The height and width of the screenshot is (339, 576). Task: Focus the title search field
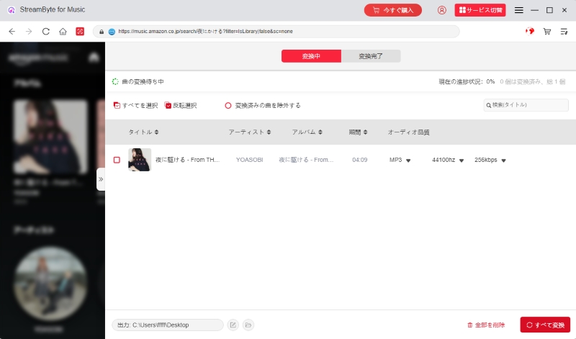tap(526, 105)
